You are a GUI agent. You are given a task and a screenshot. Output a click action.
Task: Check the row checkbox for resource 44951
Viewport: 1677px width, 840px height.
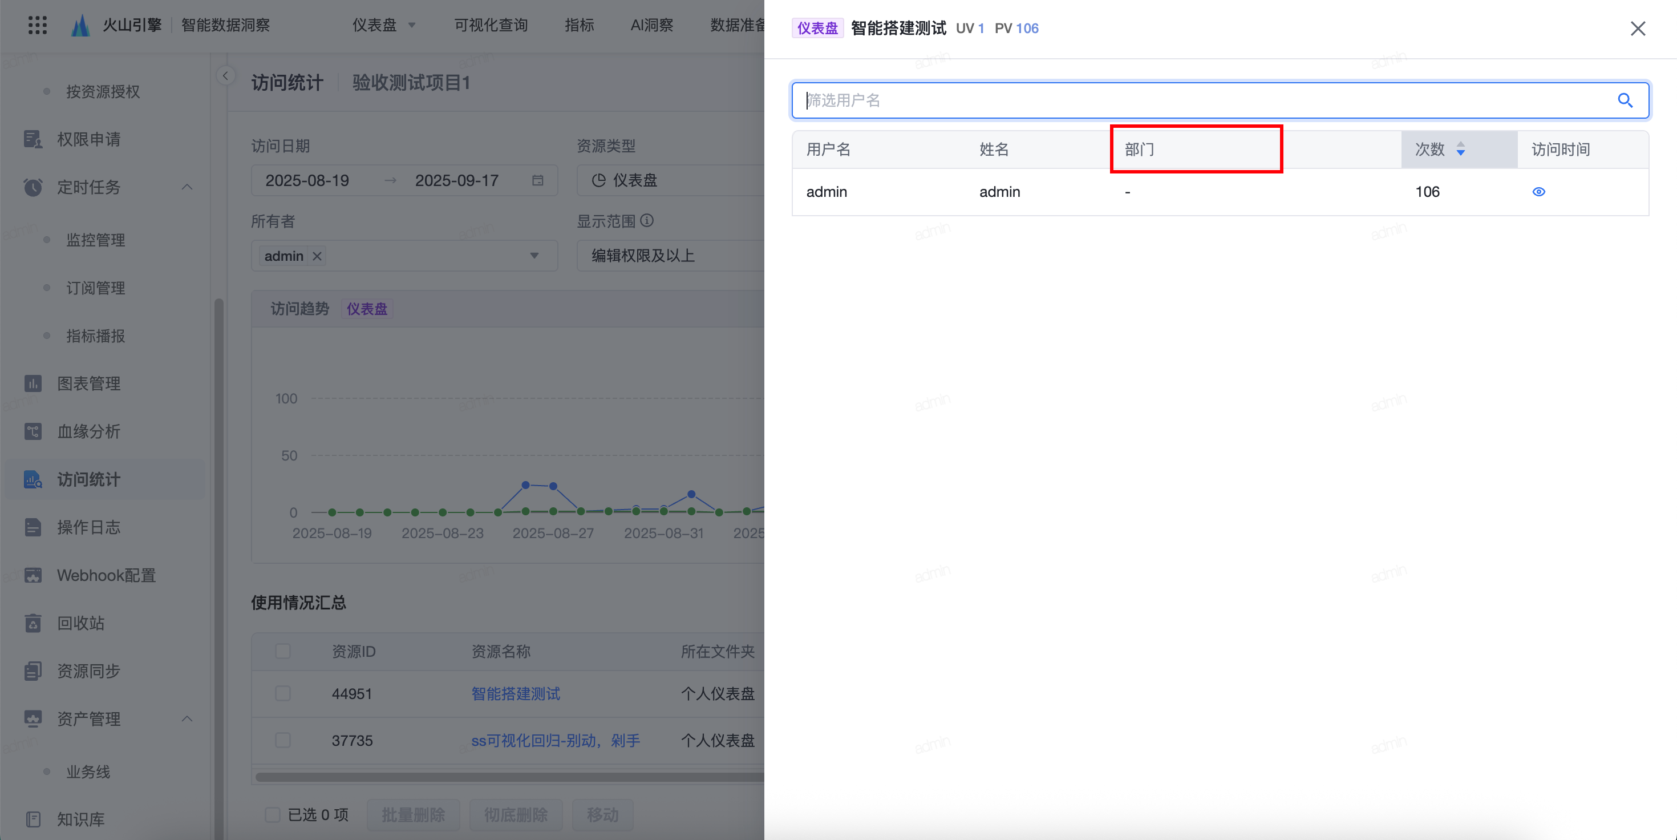(x=282, y=693)
